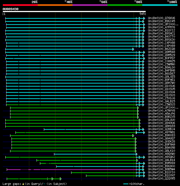The height and width of the screenshot is (186, 180).
Task: Select the UniRef100_B9S630 label
Action: (161, 40)
